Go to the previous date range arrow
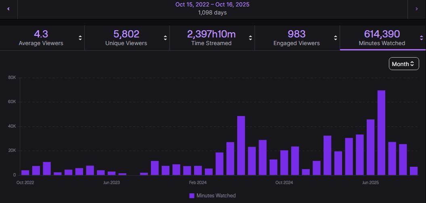The height and width of the screenshot is (203, 426). point(8,9)
